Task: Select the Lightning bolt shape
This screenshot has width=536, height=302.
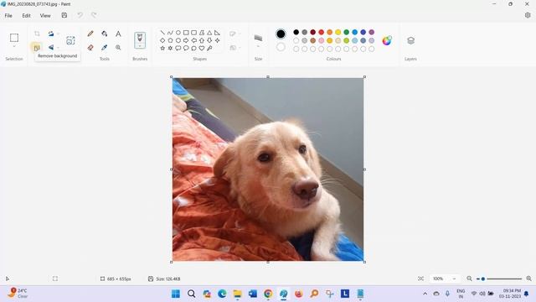Action: [x=209, y=49]
